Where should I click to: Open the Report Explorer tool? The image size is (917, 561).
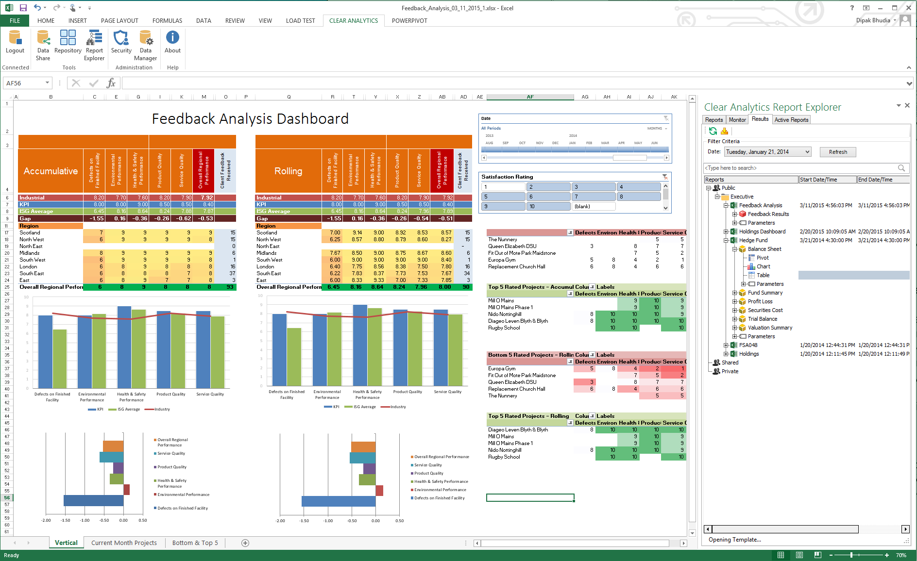(94, 44)
